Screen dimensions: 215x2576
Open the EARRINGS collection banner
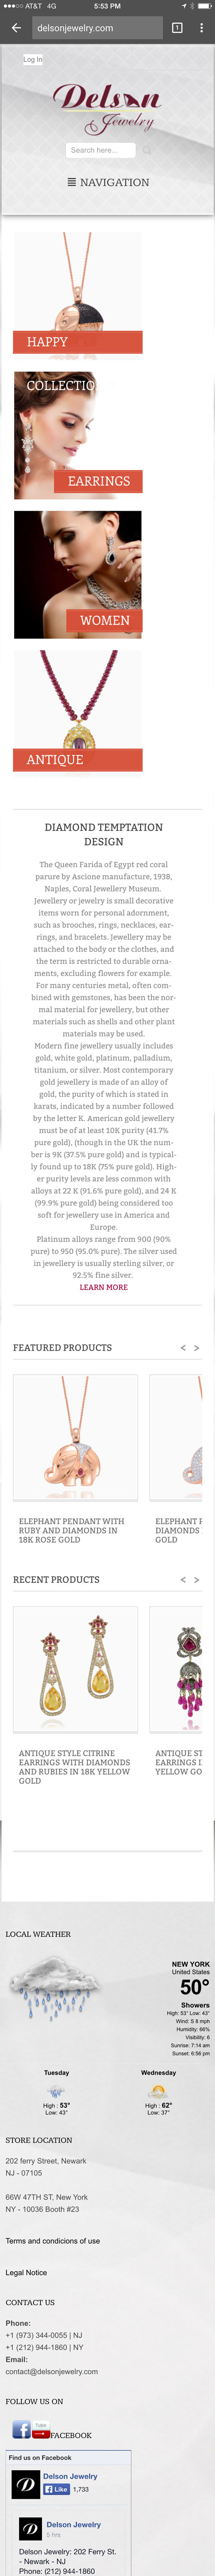coord(78,435)
